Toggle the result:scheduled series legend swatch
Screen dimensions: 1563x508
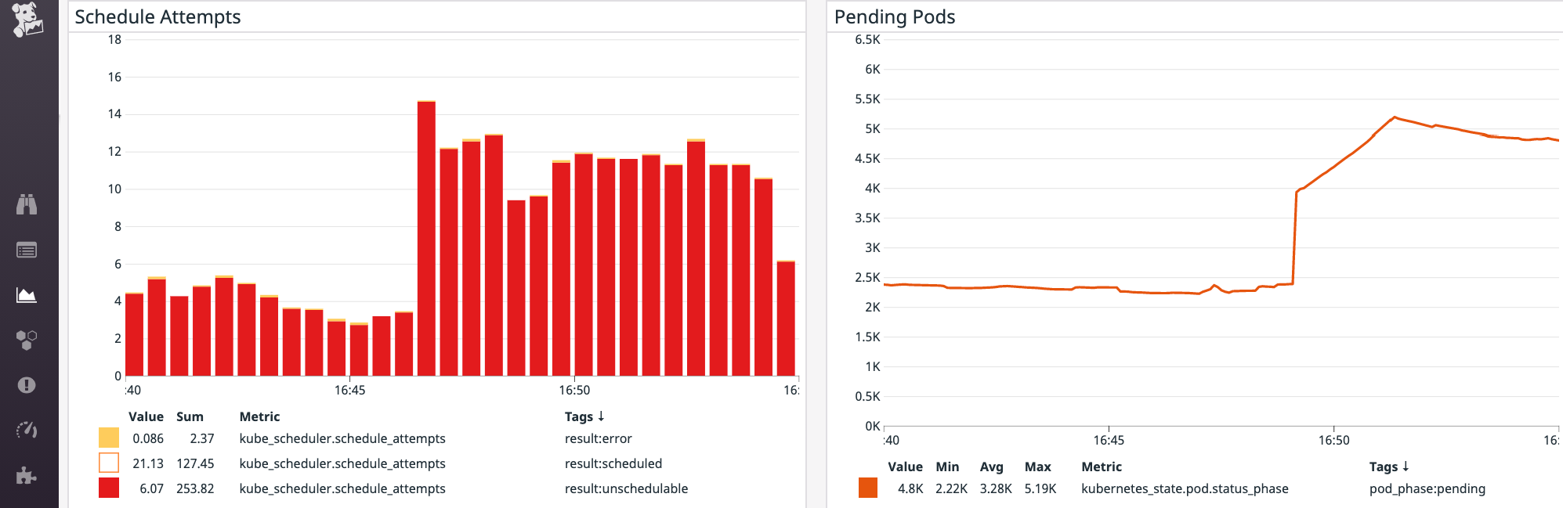[x=107, y=463]
